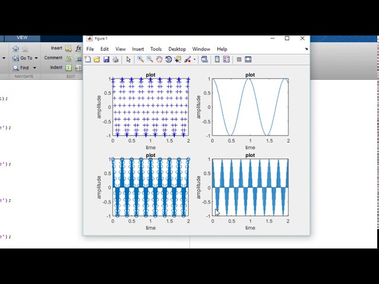Click the green percent Comment icon

[69, 58]
